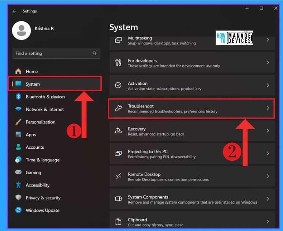Click 'Permissions, pairing PIN, discoverability' text
Screen dimensions: 283x231
162,157
